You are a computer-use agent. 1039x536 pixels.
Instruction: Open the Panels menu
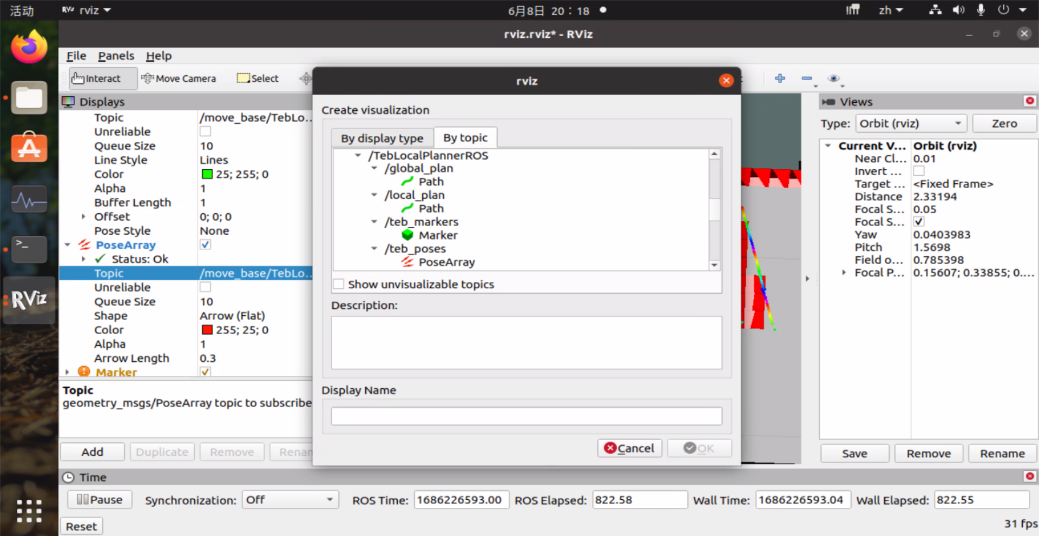(116, 56)
